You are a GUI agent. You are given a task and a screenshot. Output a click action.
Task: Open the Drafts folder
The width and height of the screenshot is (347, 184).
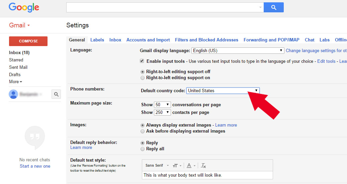pyautogui.click(x=15, y=74)
